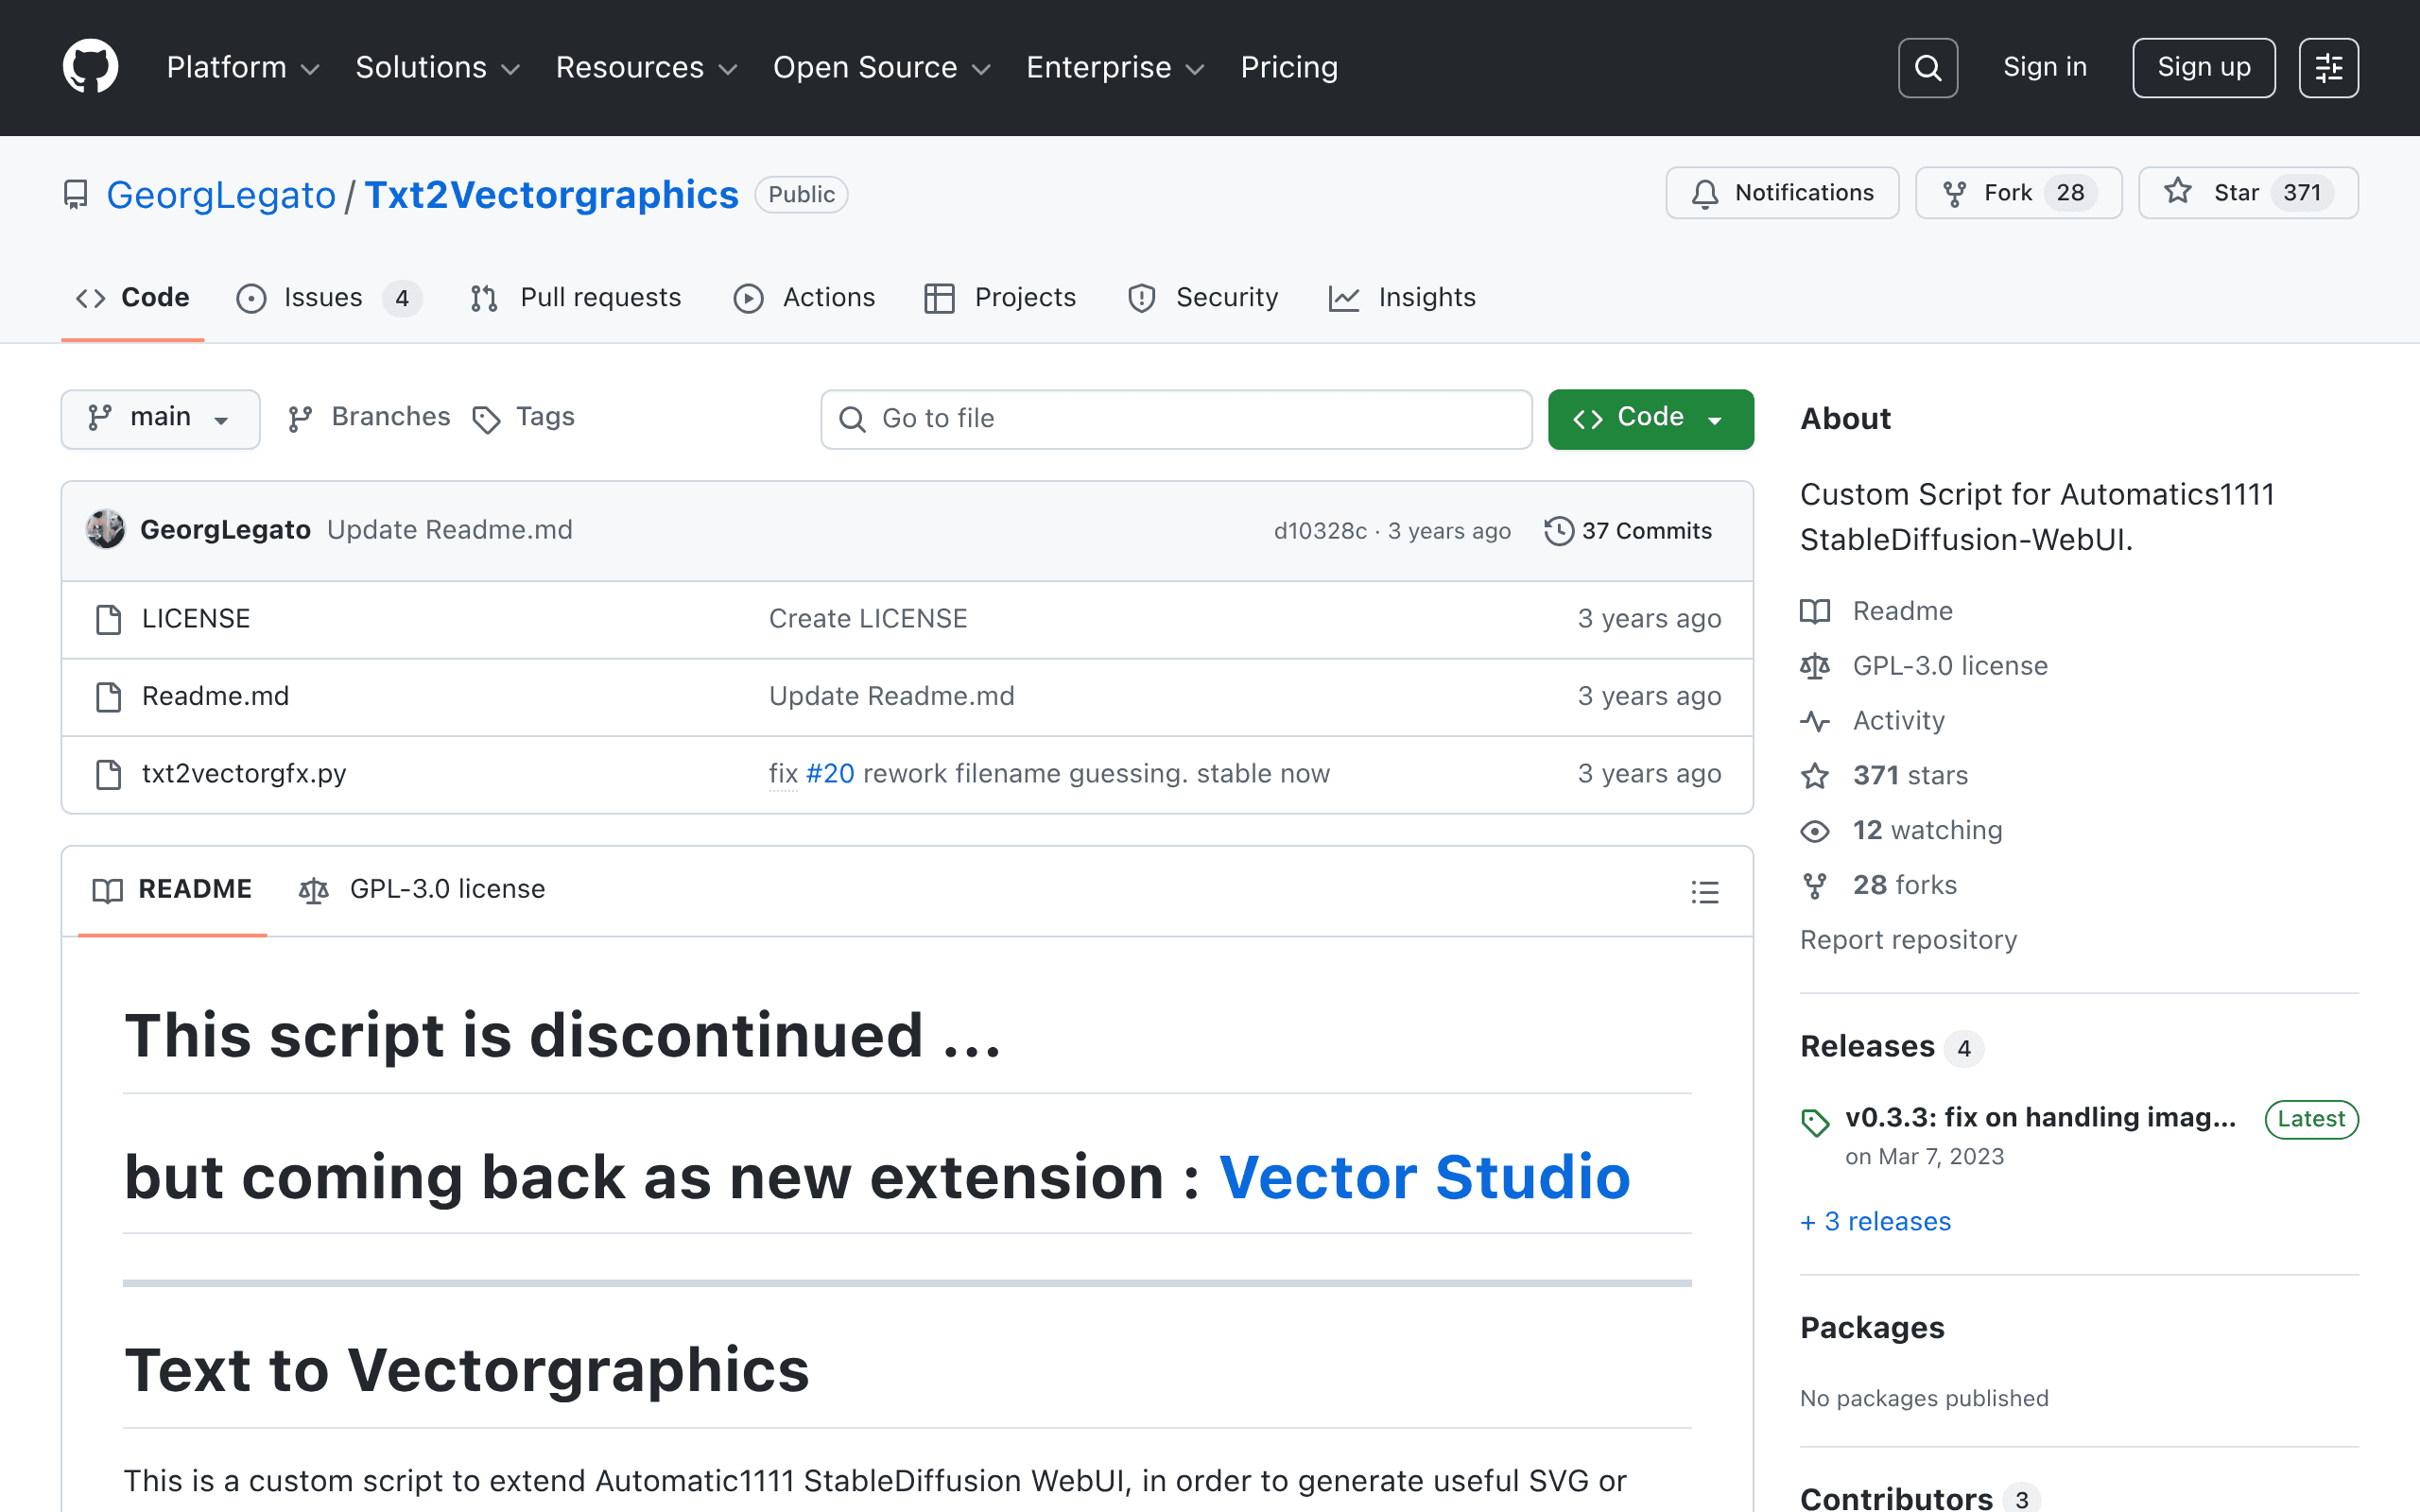
Task: Open the Pricing page
Action: pyautogui.click(x=1289, y=67)
